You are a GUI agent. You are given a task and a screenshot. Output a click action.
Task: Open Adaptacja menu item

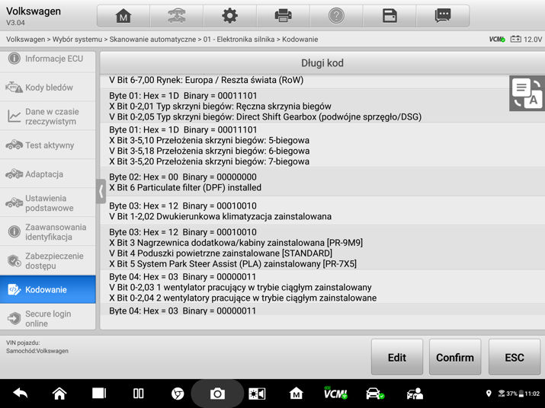(47, 174)
